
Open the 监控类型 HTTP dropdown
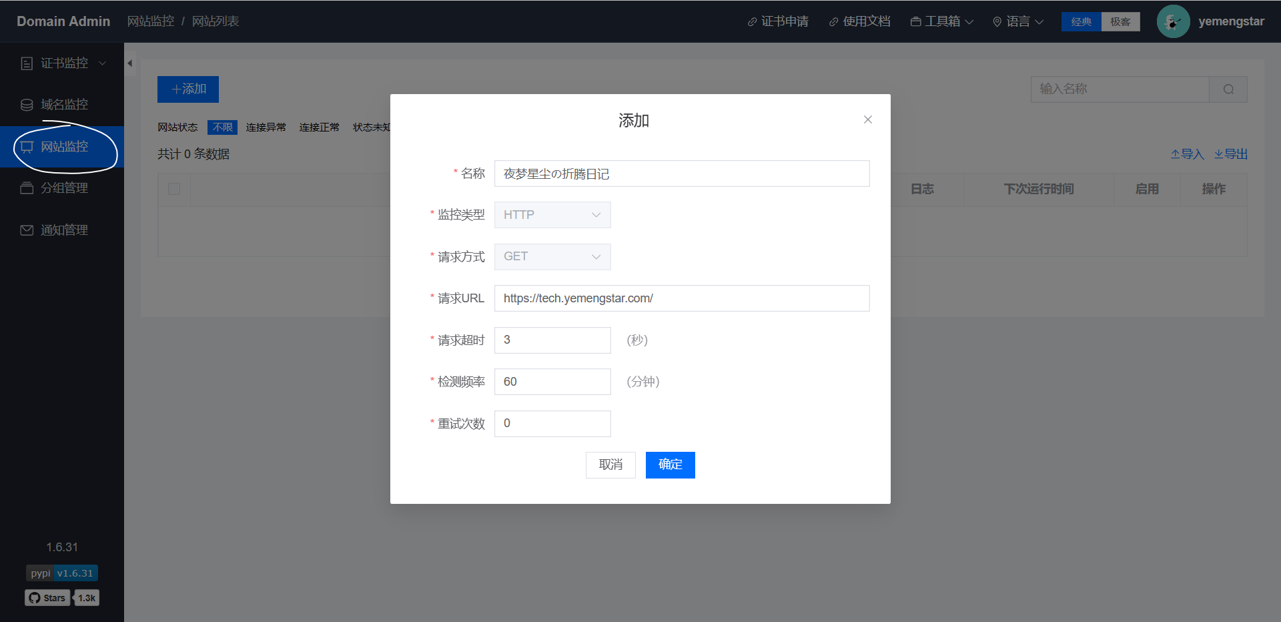coord(552,215)
